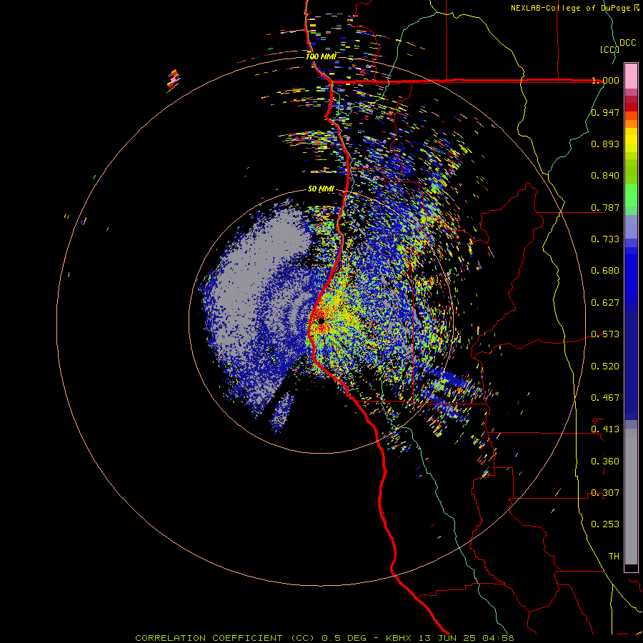
Task: Click the large gray section of color bar
Action: tap(631, 497)
